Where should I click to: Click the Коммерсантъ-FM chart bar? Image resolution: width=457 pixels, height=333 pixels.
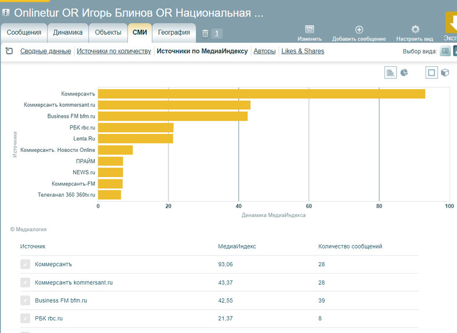coord(110,184)
